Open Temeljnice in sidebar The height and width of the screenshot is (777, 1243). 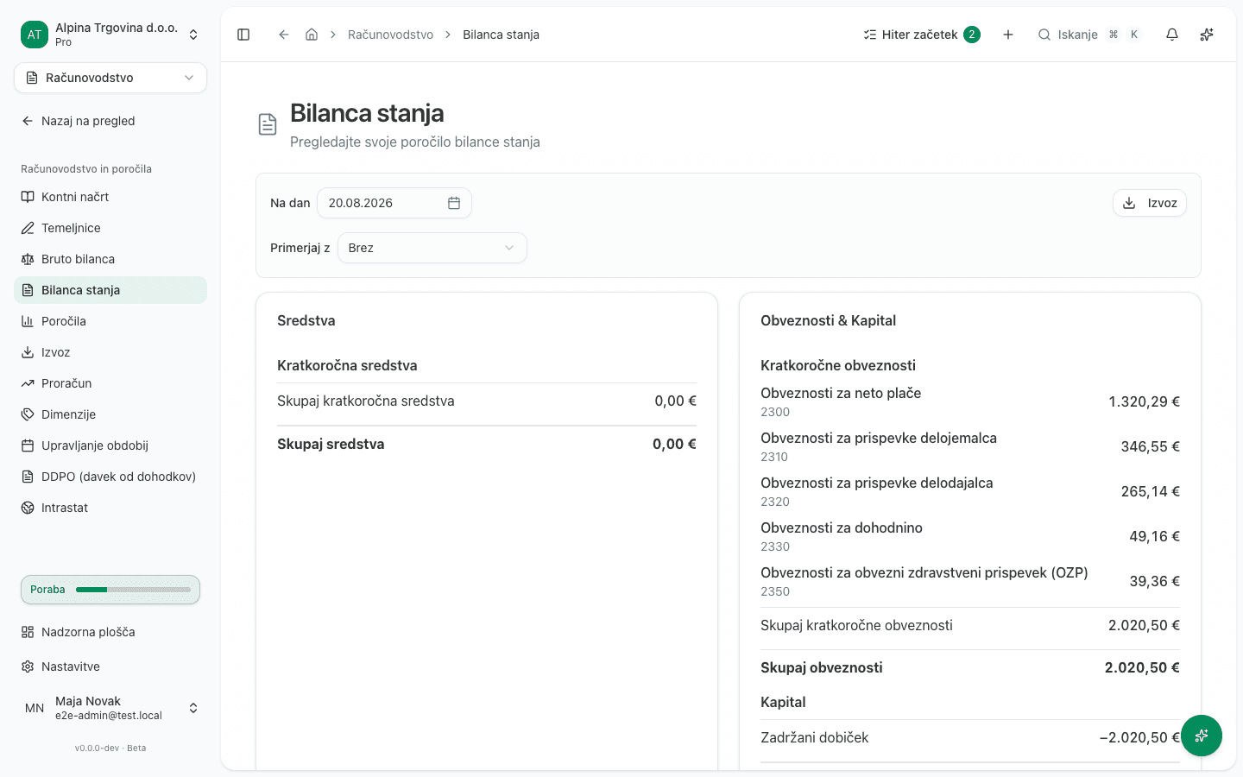point(110,228)
